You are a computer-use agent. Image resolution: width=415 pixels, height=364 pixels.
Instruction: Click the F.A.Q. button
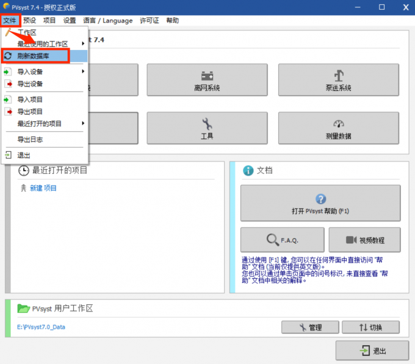pos(282,240)
